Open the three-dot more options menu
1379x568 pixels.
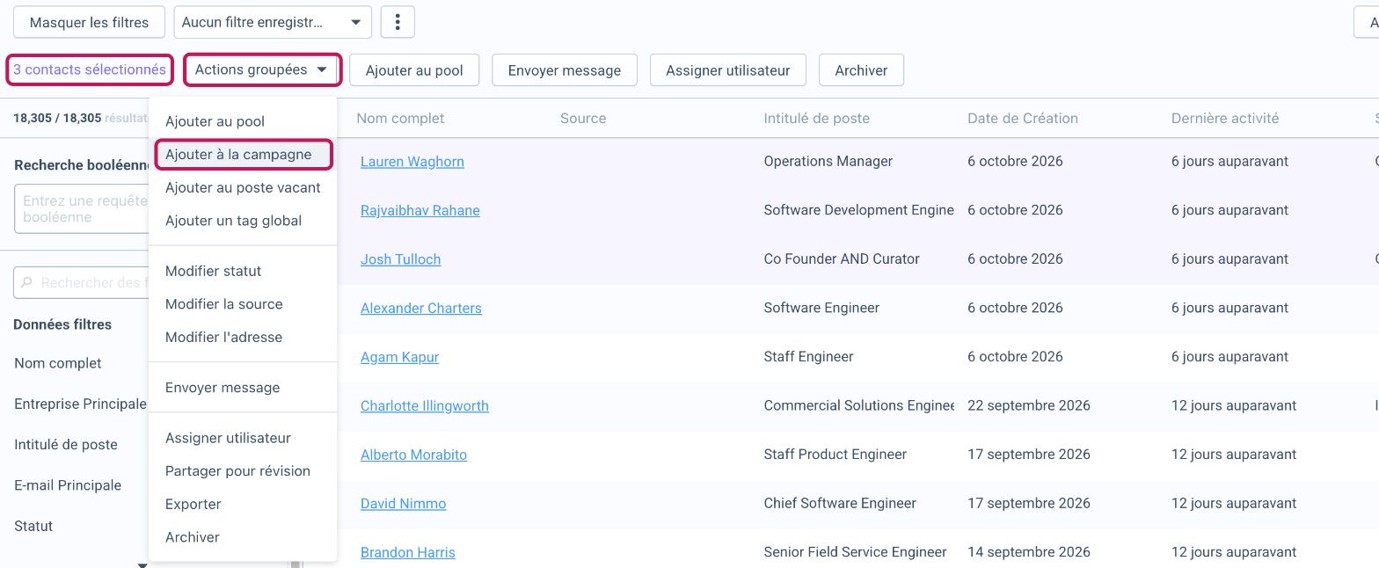(x=398, y=22)
